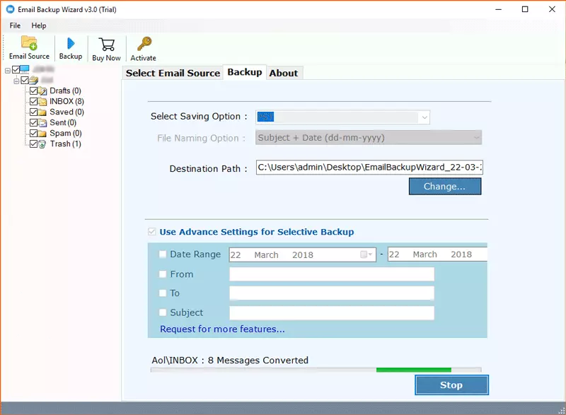
Task: Uncheck the INBOX (8) folder checkbox
Action: [x=33, y=101]
